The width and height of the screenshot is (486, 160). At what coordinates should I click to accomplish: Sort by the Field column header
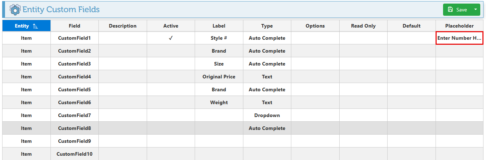click(74, 26)
